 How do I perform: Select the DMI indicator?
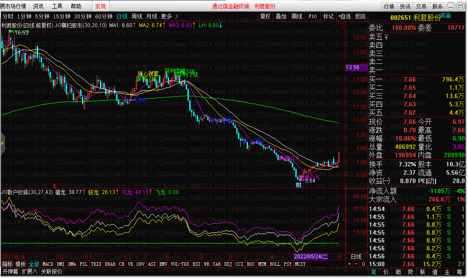pos(60,264)
